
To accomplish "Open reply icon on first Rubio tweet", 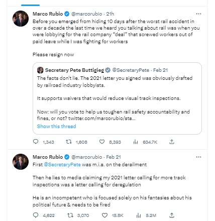I will pyautogui.click(x=36, y=142).
